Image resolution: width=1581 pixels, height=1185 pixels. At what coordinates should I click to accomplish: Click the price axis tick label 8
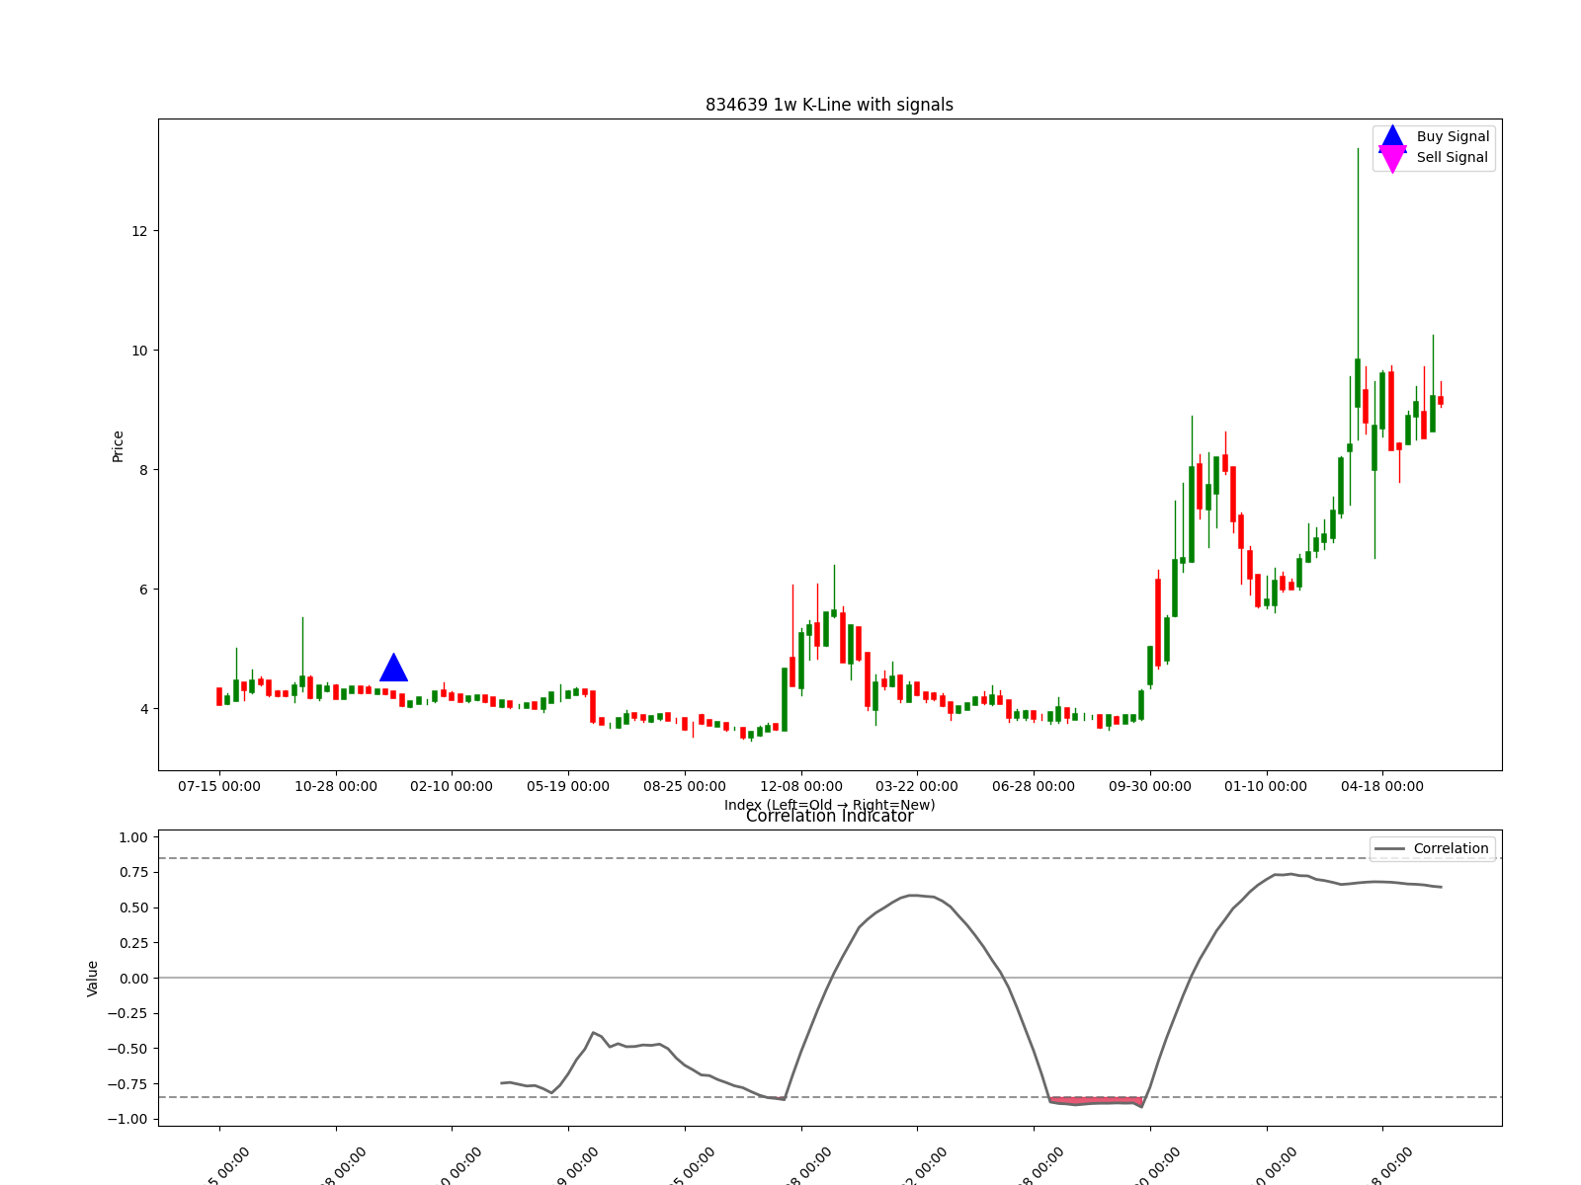point(143,470)
